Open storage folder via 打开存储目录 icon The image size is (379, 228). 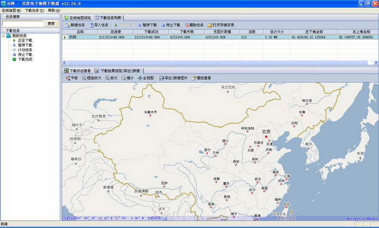pos(210,25)
